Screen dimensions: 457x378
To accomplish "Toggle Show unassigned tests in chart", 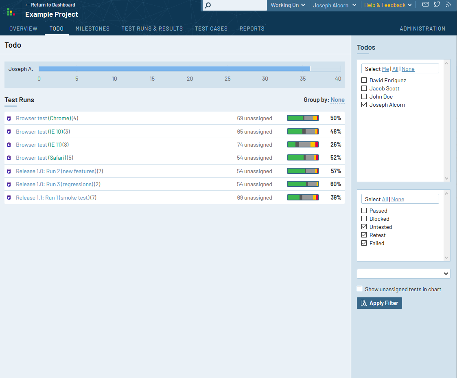I will [360, 289].
